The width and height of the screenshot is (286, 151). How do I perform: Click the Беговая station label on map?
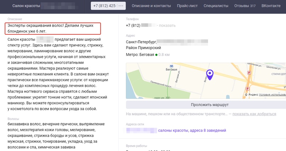(172, 69)
